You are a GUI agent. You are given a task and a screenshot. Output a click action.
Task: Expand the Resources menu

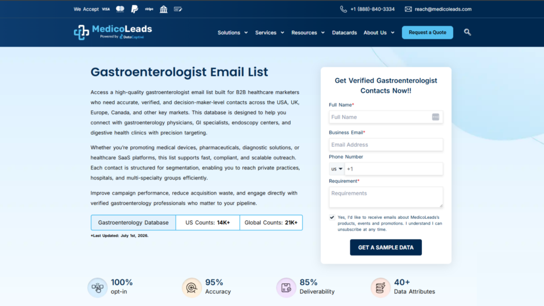pos(308,32)
